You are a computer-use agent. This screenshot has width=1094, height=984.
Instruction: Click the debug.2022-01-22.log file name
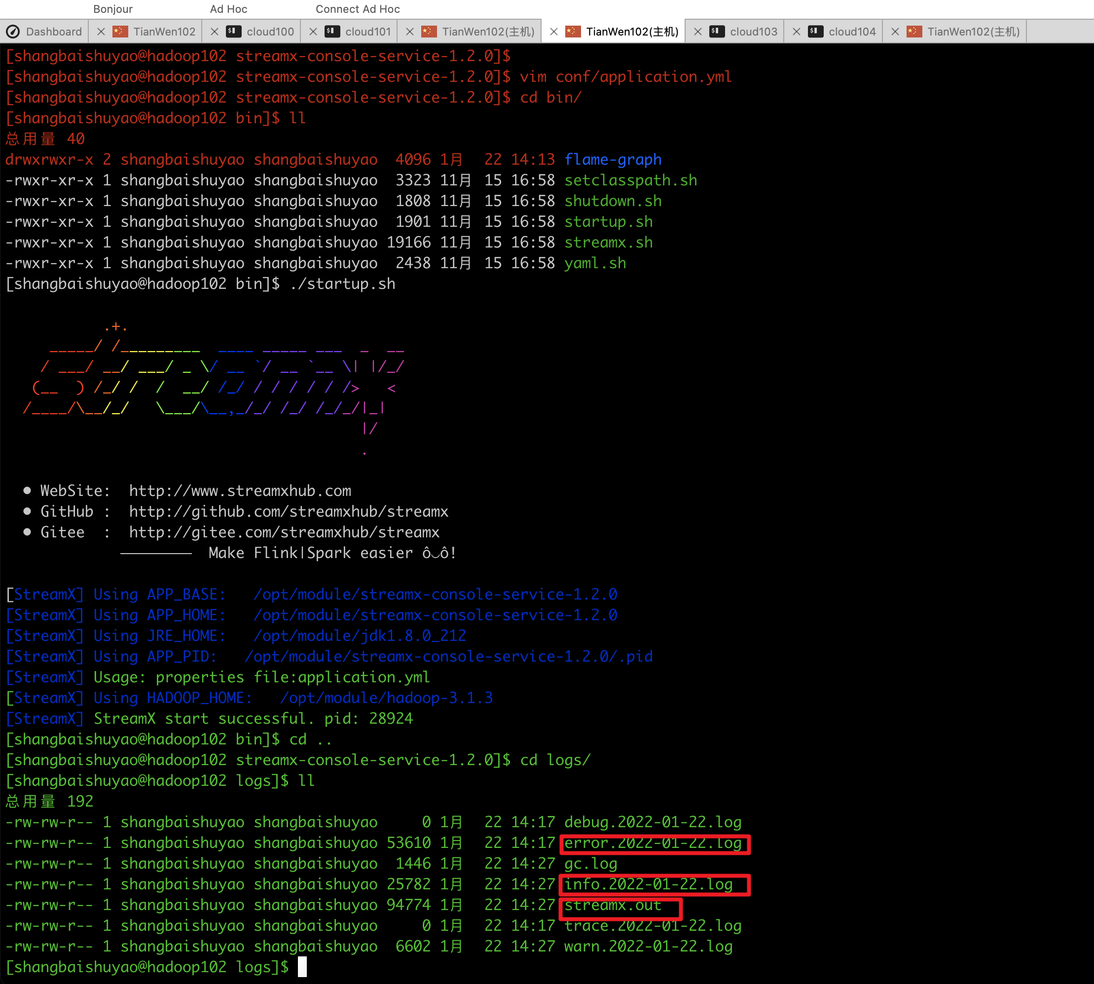point(653,822)
